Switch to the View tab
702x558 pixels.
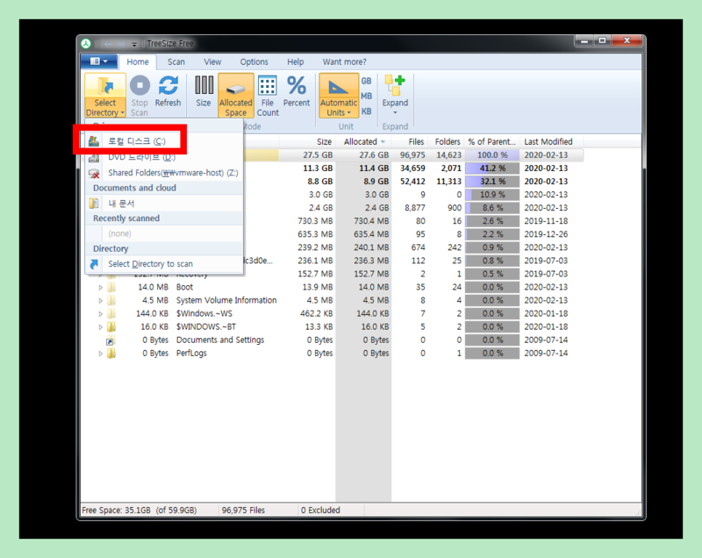pyautogui.click(x=212, y=61)
